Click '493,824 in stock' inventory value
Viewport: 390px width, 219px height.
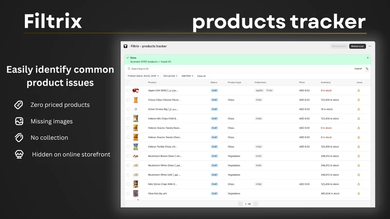(x=330, y=193)
